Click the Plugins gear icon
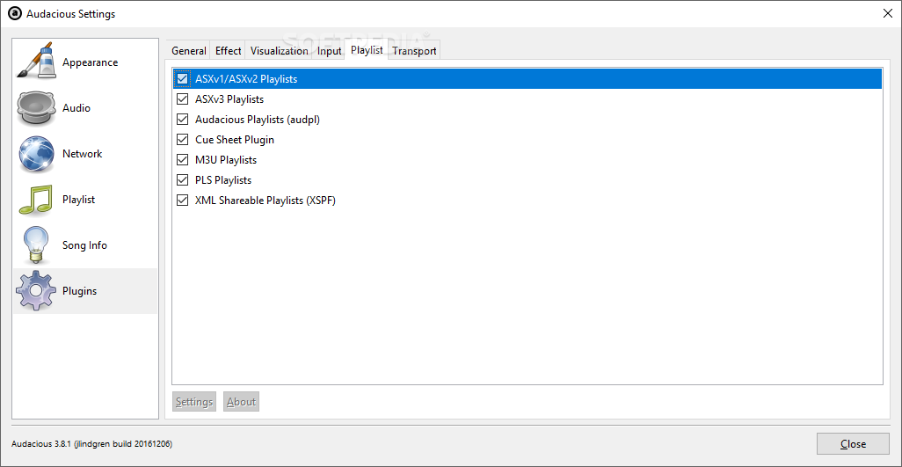Screen dimensions: 902x467 [36, 290]
